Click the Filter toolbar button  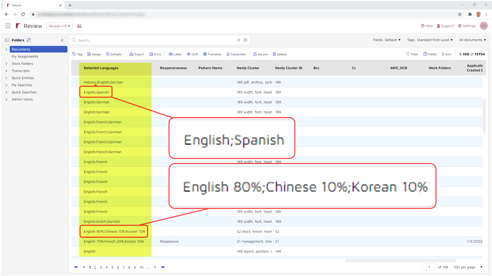[412, 54]
